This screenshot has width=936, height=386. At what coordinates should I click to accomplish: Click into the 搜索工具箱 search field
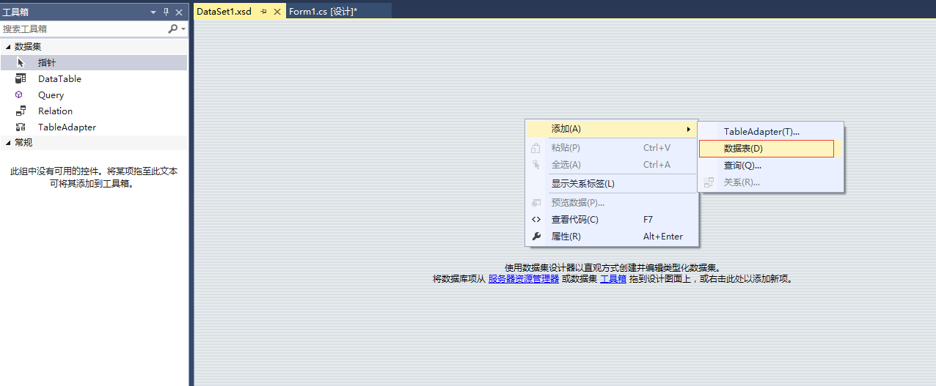[x=84, y=29]
